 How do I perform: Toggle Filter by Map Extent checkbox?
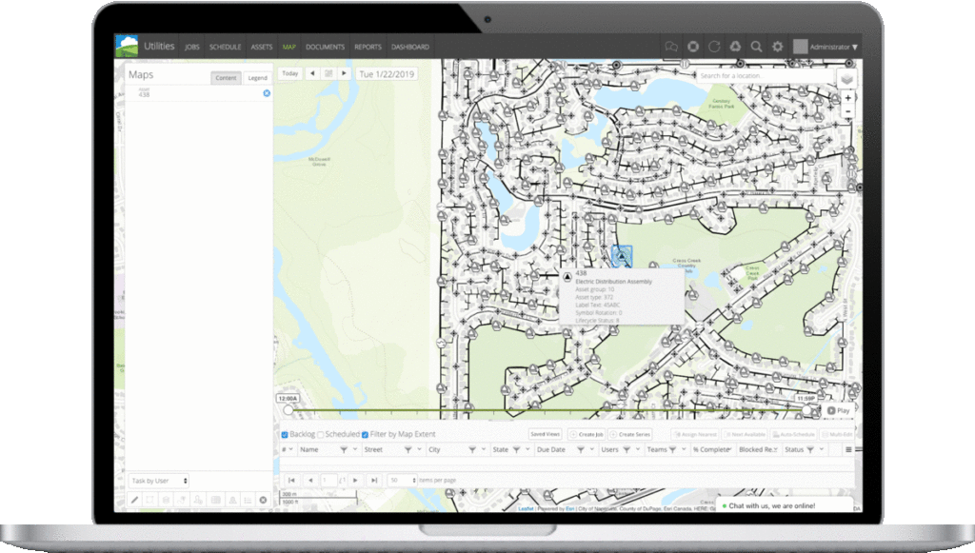click(x=365, y=434)
